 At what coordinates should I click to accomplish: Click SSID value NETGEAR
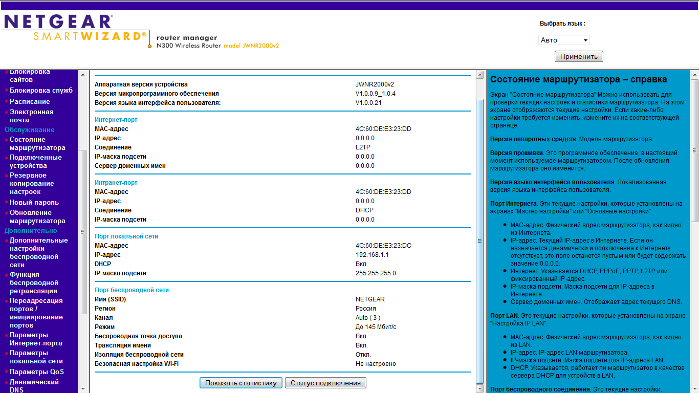370,299
